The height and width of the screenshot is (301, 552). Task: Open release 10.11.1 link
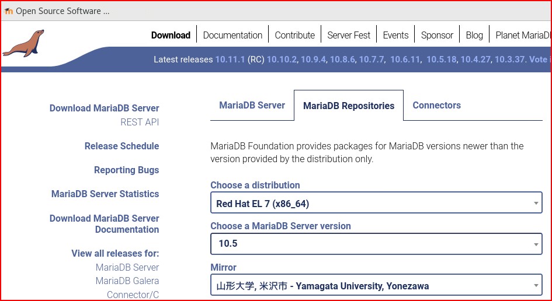[x=230, y=60]
